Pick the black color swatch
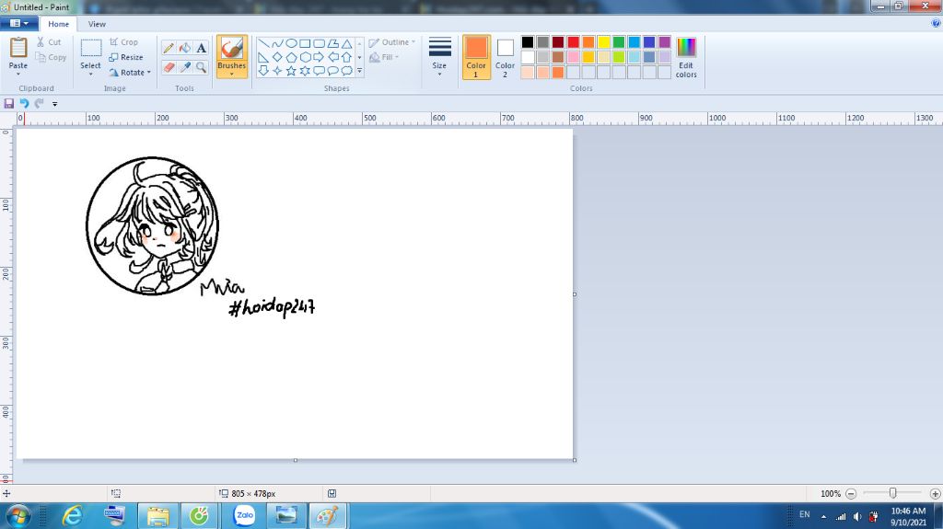The image size is (943, 529). coord(528,42)
